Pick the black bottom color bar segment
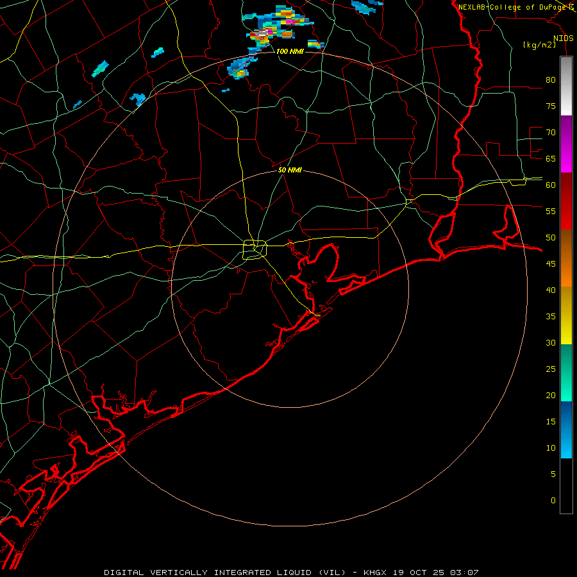Image resolution: width=577 pixels, height=577 pixels. click(566, 485)
